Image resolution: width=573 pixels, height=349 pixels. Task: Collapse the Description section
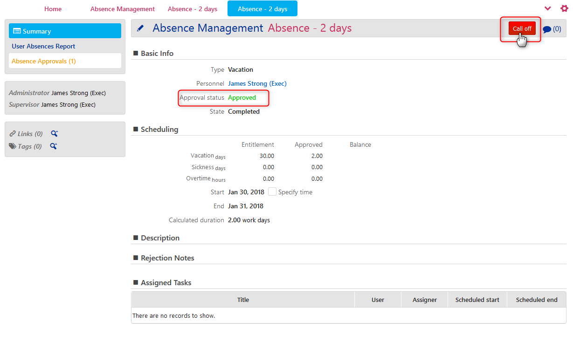pos(135,238)
